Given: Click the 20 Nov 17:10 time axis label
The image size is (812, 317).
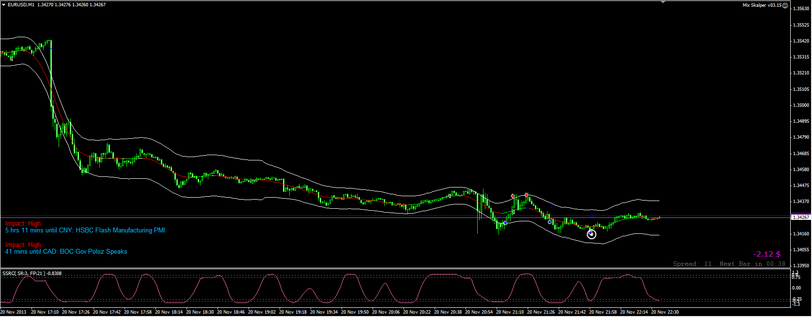Looking at the screenshot, I should click(45, 312).
